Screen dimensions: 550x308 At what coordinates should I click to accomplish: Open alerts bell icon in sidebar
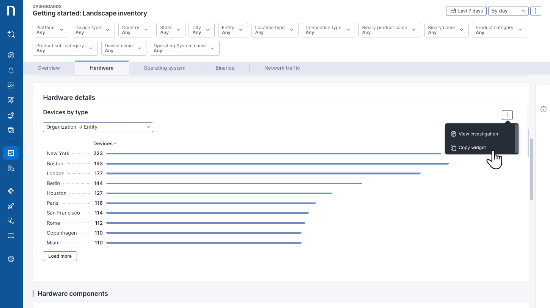point(11,70)
